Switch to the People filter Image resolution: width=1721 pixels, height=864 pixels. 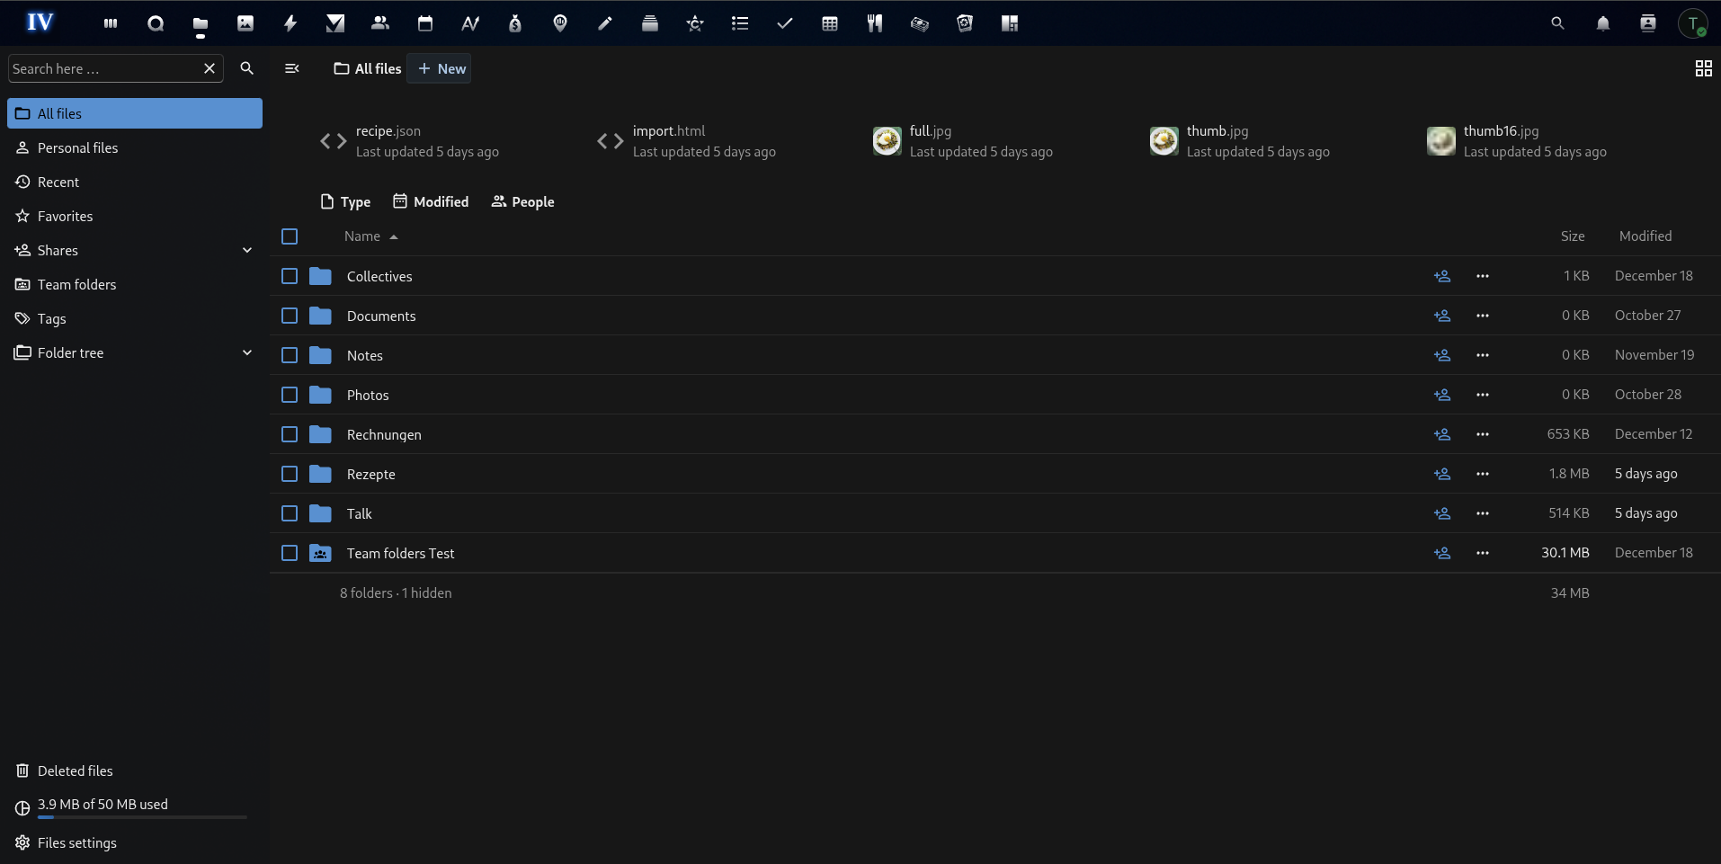click(x=522, y=201)
